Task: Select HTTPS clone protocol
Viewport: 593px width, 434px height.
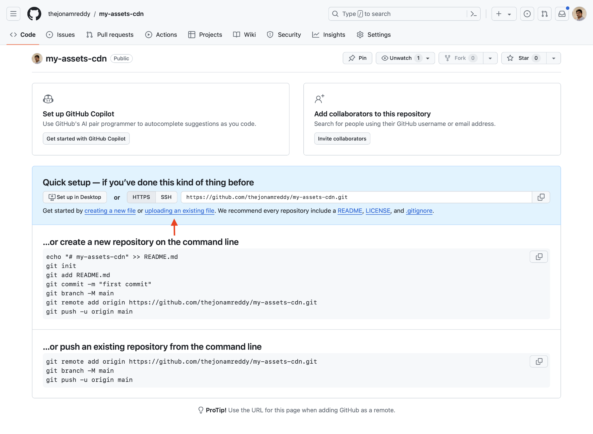Action: [x=141, y=197]
